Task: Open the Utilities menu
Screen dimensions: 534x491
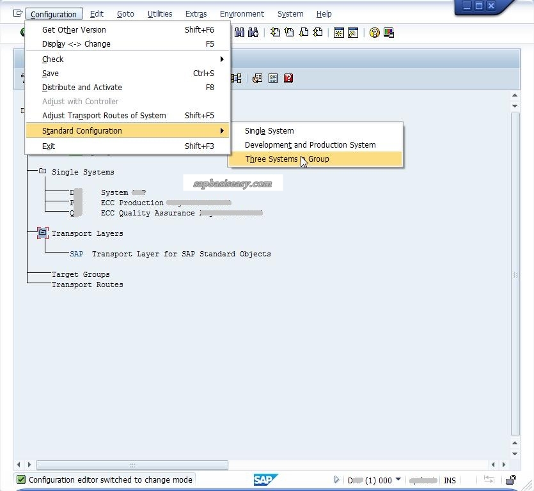Action: click(x=160, y=14)
